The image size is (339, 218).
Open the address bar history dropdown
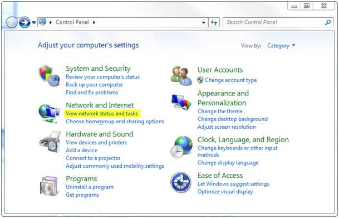click(203, 22)
